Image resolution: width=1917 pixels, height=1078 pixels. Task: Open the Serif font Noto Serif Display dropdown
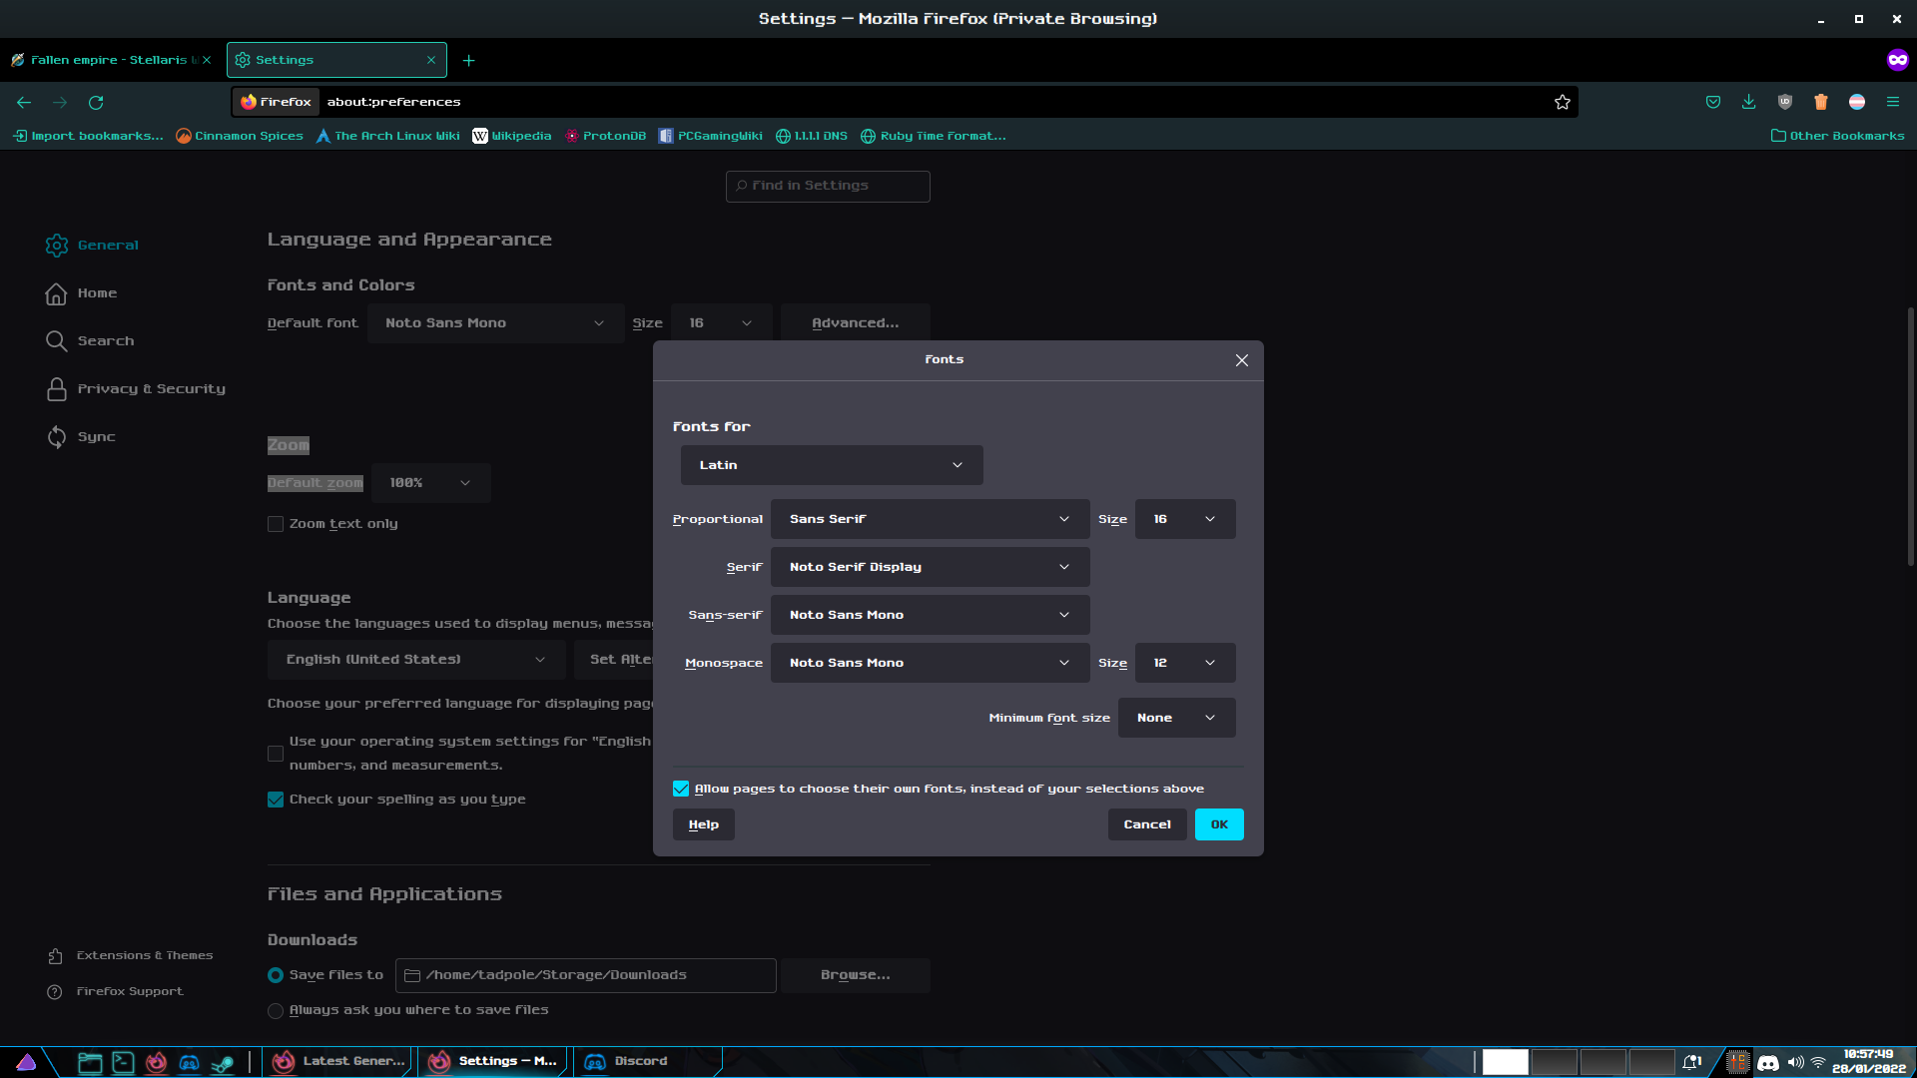coord(930,567)
